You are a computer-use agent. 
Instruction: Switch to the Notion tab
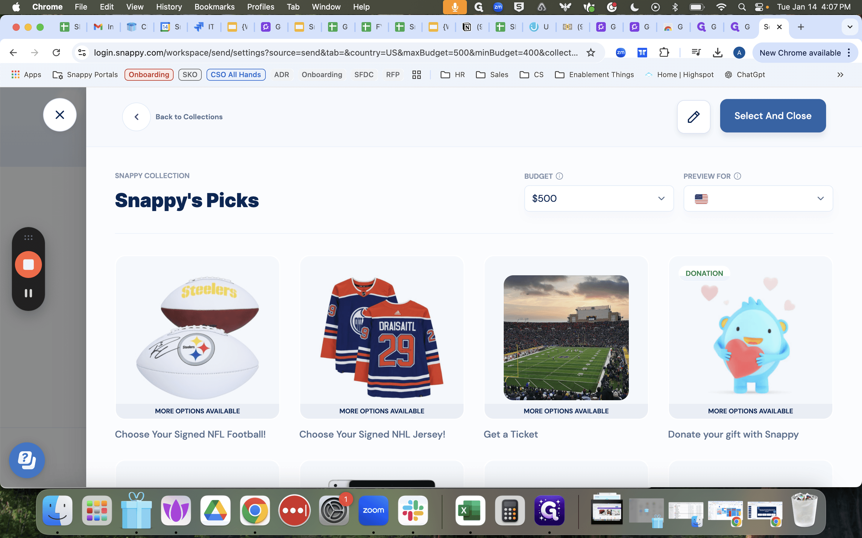tap(472, 27)
